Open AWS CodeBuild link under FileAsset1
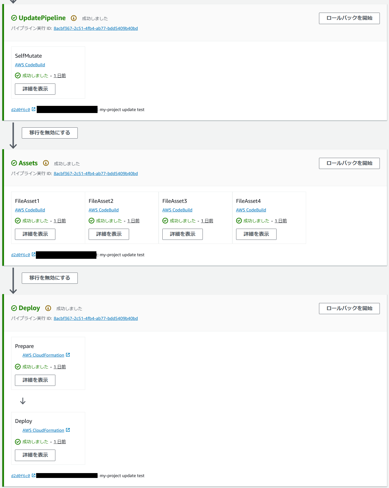Viewport: 389px width, 488px height. (x=30, y=210)
